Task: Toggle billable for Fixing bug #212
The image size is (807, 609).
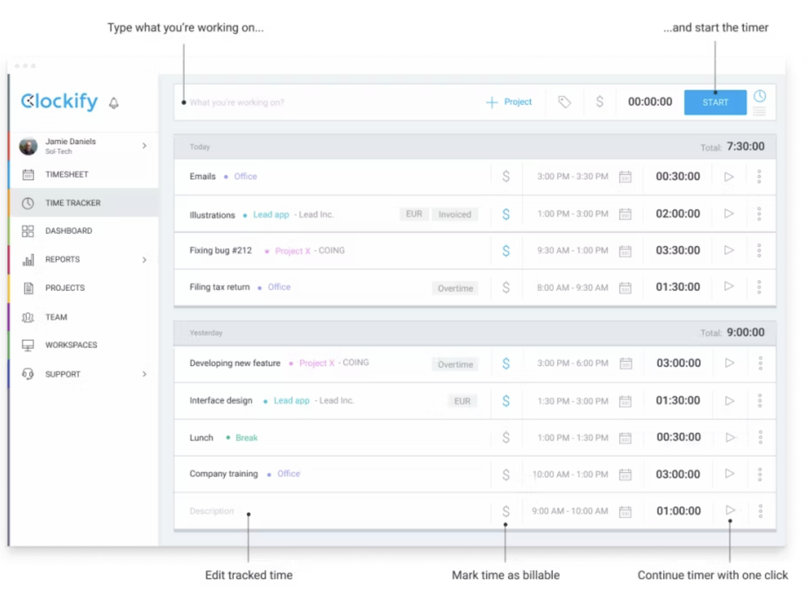Action: pyautogui.click(x=506, y=250)
